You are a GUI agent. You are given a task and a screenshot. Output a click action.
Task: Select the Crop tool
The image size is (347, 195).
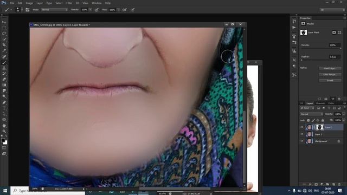[4, 45]
